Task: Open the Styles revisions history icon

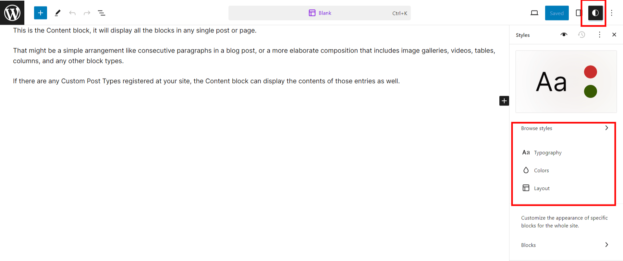Action: pos(581,35)
